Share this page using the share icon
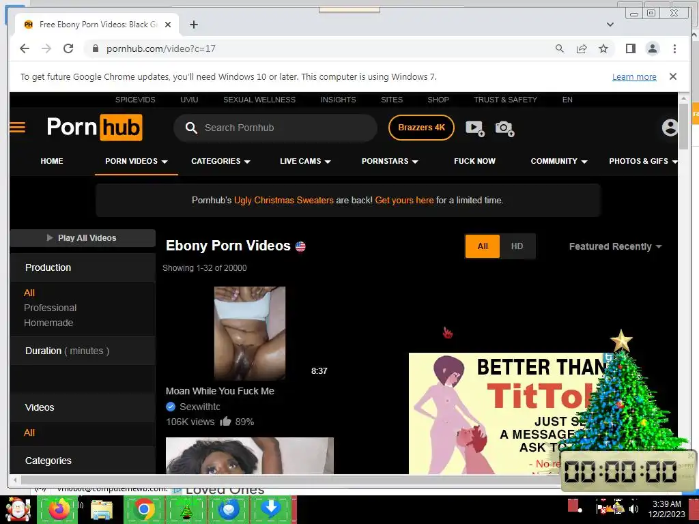699x524 pixels. [x=582, y=48]
